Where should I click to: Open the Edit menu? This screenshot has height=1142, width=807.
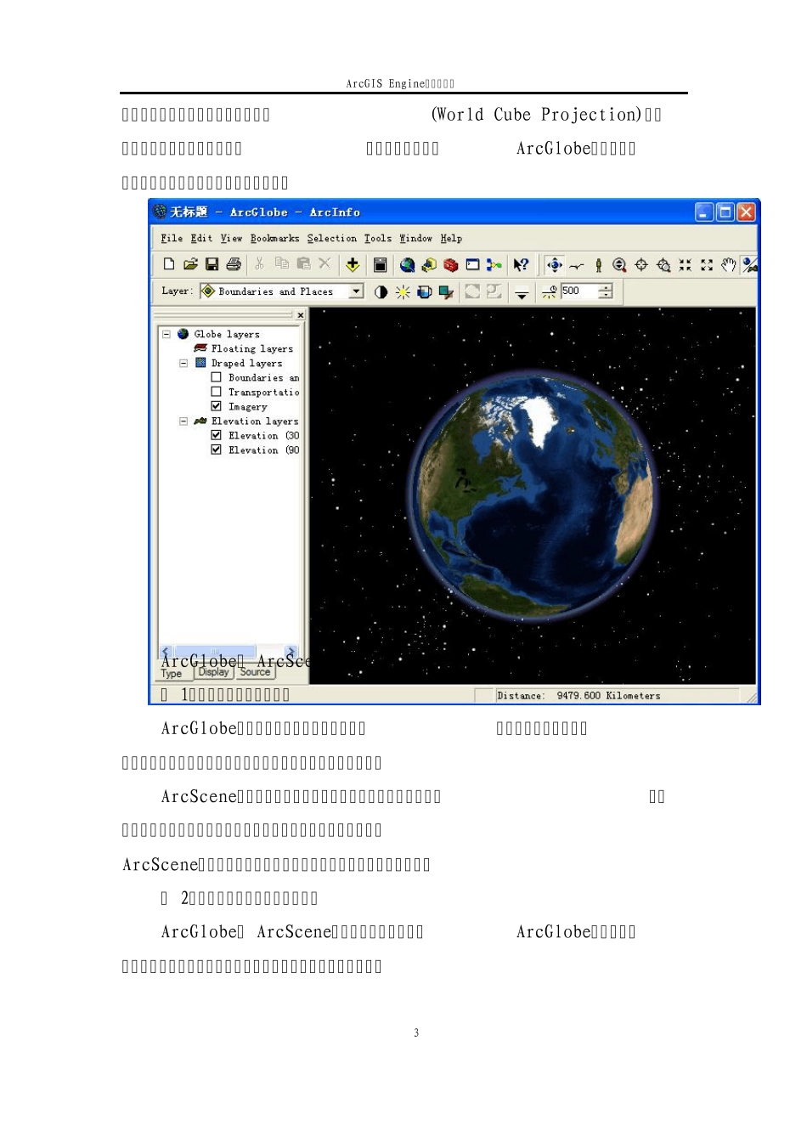(201, 239)
